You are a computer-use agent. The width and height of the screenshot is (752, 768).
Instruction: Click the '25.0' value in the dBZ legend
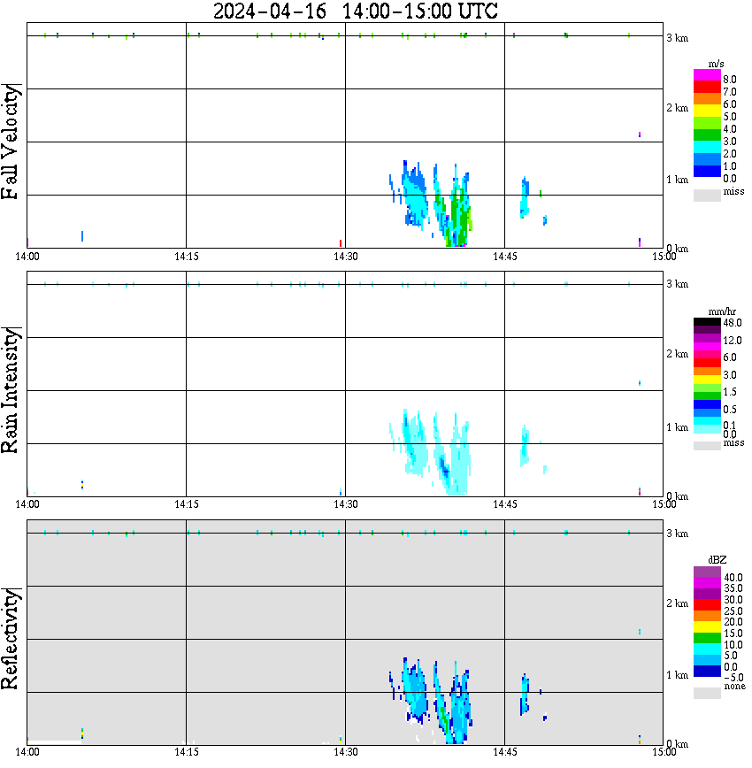733,611
